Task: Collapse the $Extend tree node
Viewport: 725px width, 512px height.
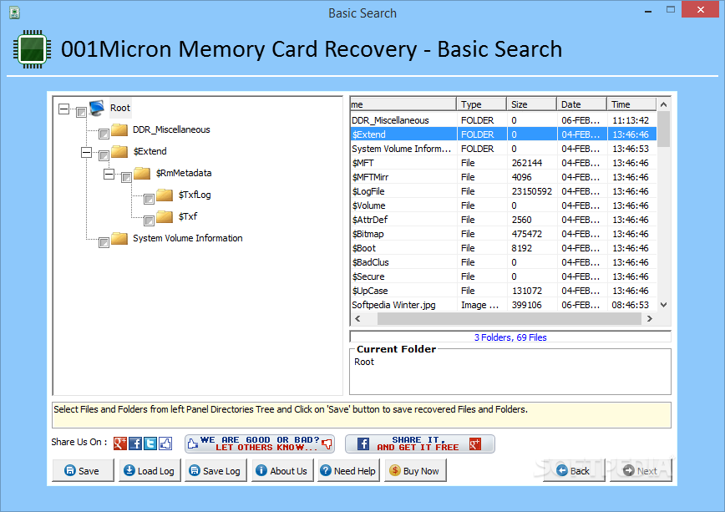Action: tap(87, 152)
